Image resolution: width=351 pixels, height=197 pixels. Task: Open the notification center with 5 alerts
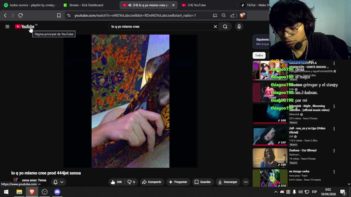point(343,192)
